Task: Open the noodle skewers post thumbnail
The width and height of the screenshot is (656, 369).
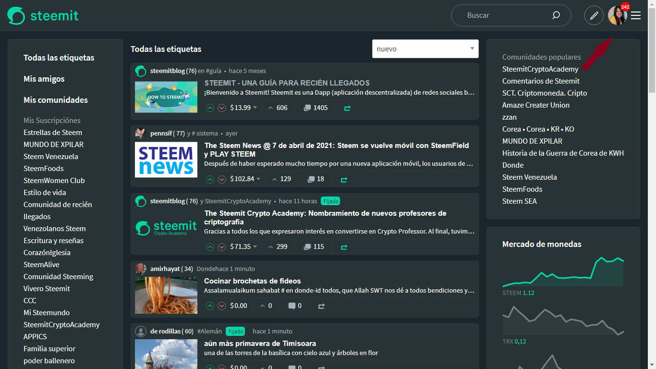Action: [x=166, y=295]
